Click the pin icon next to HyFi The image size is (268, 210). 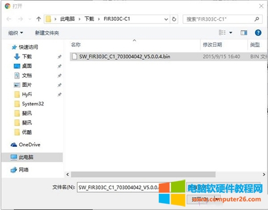[59, 94]
